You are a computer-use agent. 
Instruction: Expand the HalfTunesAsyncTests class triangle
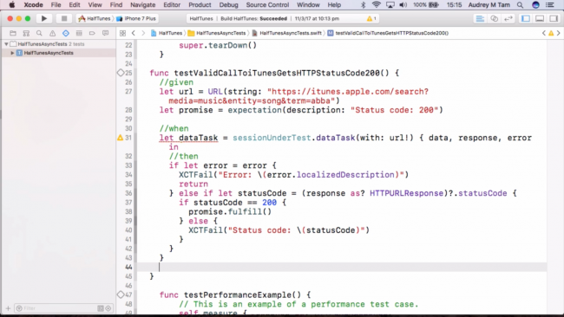coord(13,53)
